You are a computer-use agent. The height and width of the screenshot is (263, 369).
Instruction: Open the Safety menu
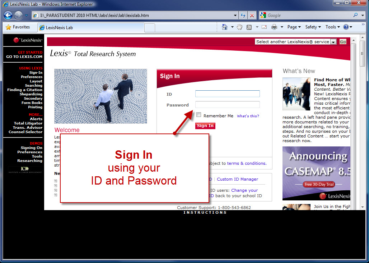[313, 27]
